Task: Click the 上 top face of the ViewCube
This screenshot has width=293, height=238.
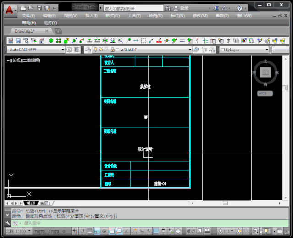Action: coord(265,72)
